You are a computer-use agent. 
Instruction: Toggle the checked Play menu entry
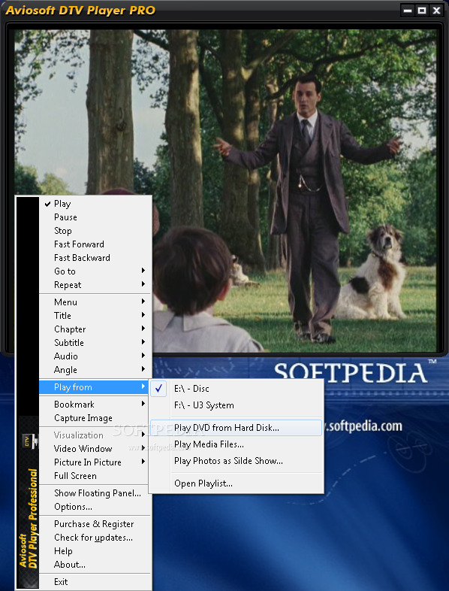click(95, 204)
